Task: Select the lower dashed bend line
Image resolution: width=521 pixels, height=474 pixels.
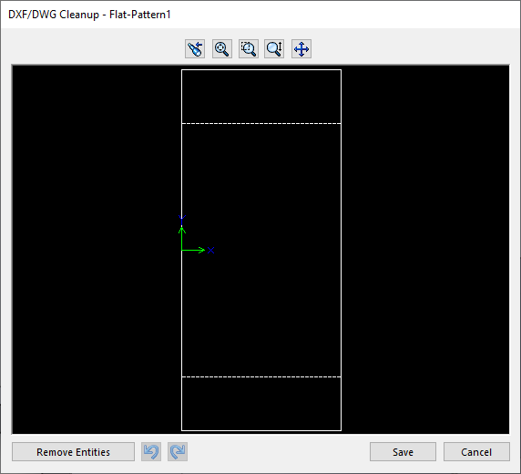Action: pos(261,376)
